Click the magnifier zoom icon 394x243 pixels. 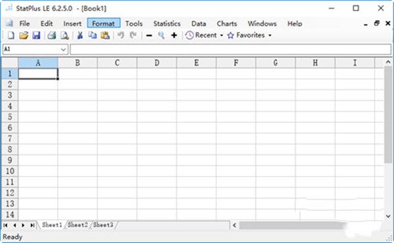coord(162,35)
